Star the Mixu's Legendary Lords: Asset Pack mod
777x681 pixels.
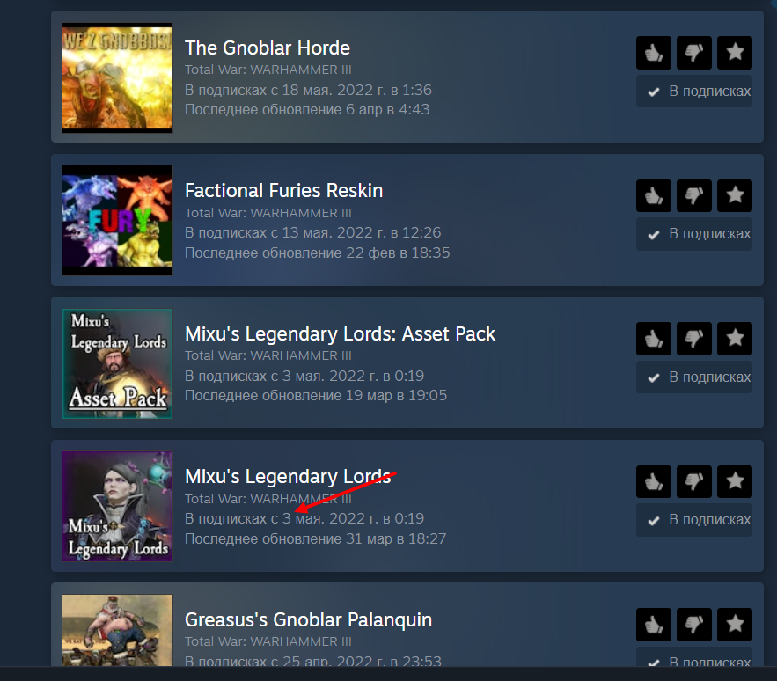coord(735,339)
